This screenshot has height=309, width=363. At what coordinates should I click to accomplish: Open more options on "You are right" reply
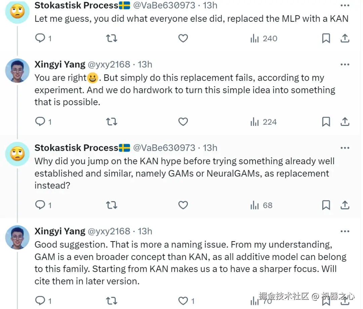pyautogui.click(x=345, y=64)
